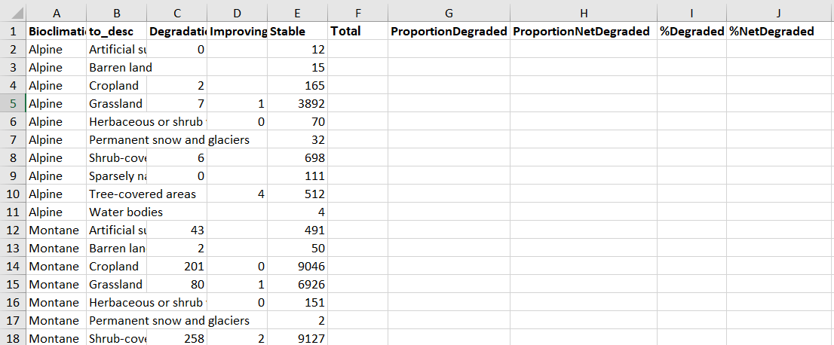Click the ProportionDegraded header cell
The width and height of the screenshot is (834, 345).
[449, 32]
